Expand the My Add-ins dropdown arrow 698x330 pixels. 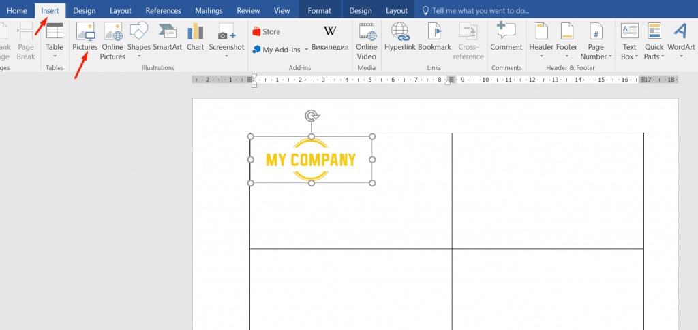pos(307,50)
